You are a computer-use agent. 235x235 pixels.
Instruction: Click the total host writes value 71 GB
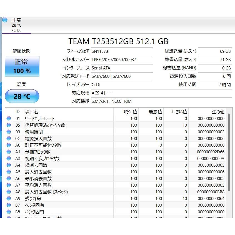pos(215,60)
